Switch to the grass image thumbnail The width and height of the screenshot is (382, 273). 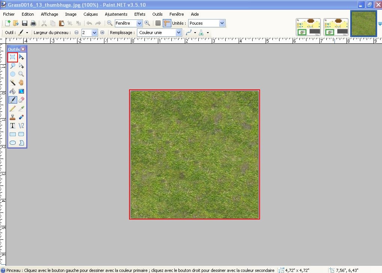(363, 24)
